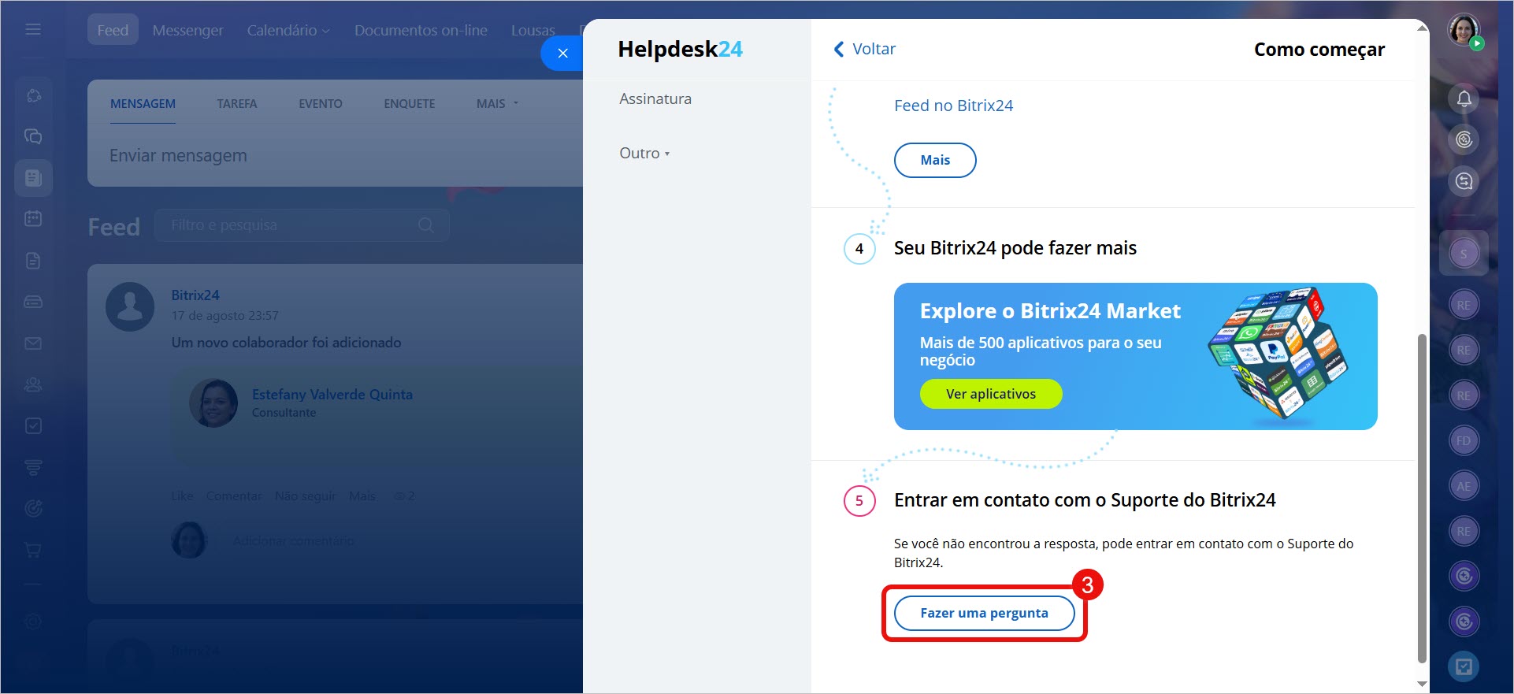
Task: Expand the MAIS dropdown in post form
Action: (497, 104)
